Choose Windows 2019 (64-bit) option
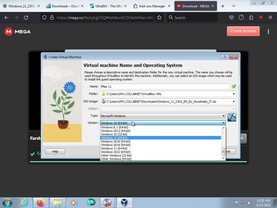The width and height of the screenshot is (277, 208). point(161,145)
